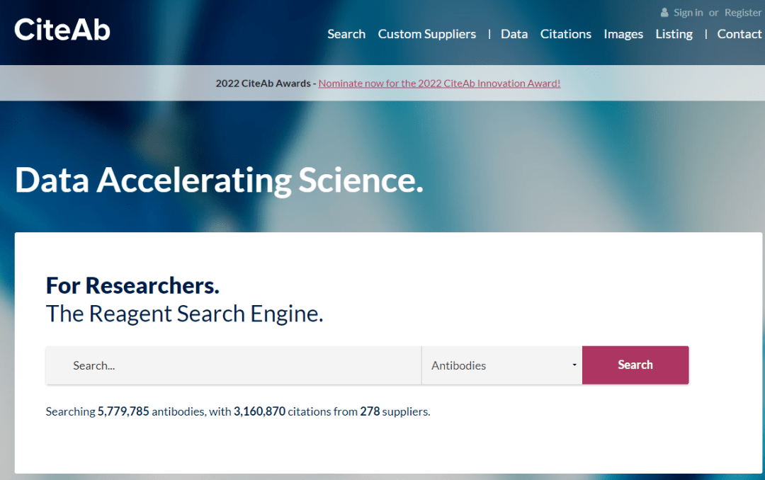
Task: Click the 5,779,785 antibodies count
Action: pos(123,411)
